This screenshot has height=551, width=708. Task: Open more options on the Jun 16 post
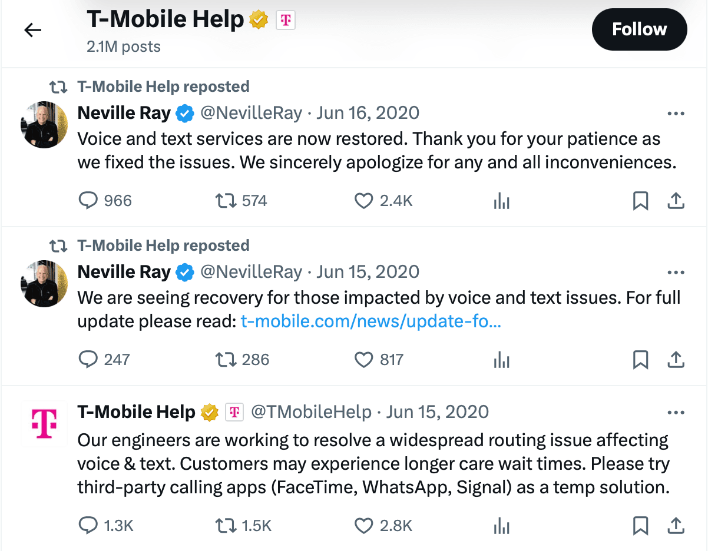(x=676, y=113)
